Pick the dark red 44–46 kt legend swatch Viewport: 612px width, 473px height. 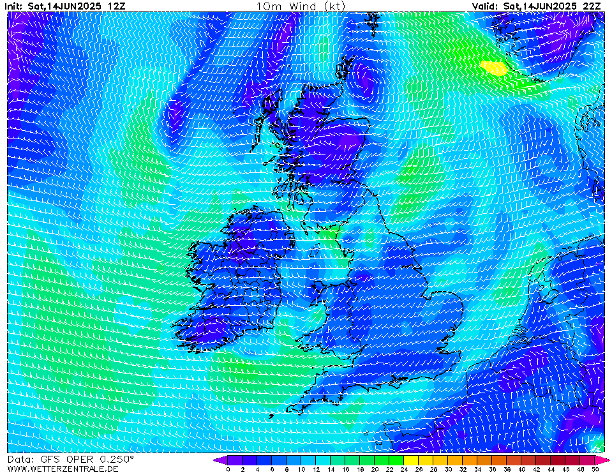pyautogui.click(x=558, y=460)
